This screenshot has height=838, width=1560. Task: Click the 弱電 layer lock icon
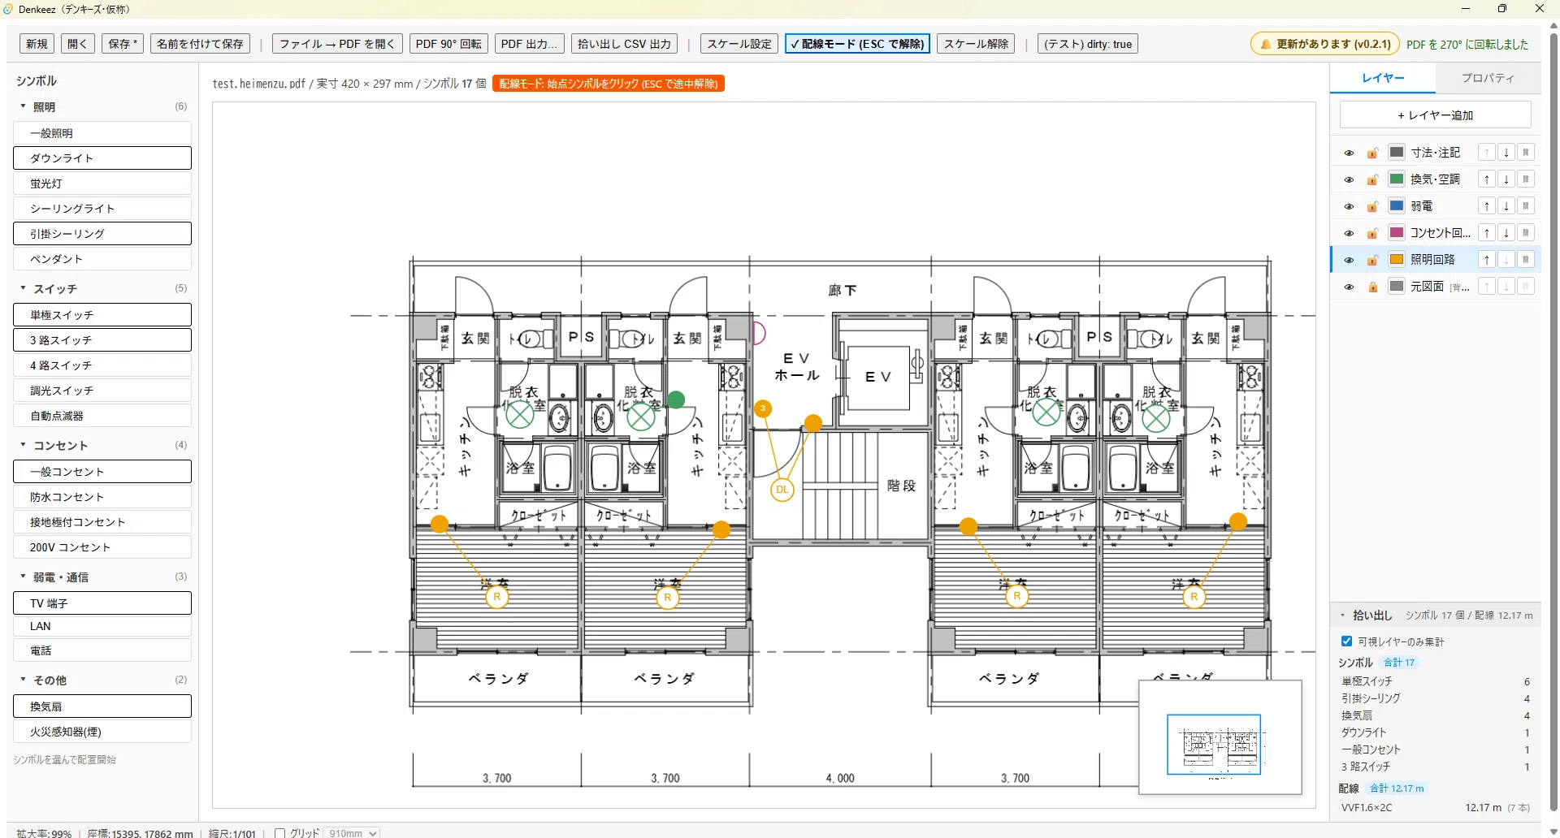1372,206
